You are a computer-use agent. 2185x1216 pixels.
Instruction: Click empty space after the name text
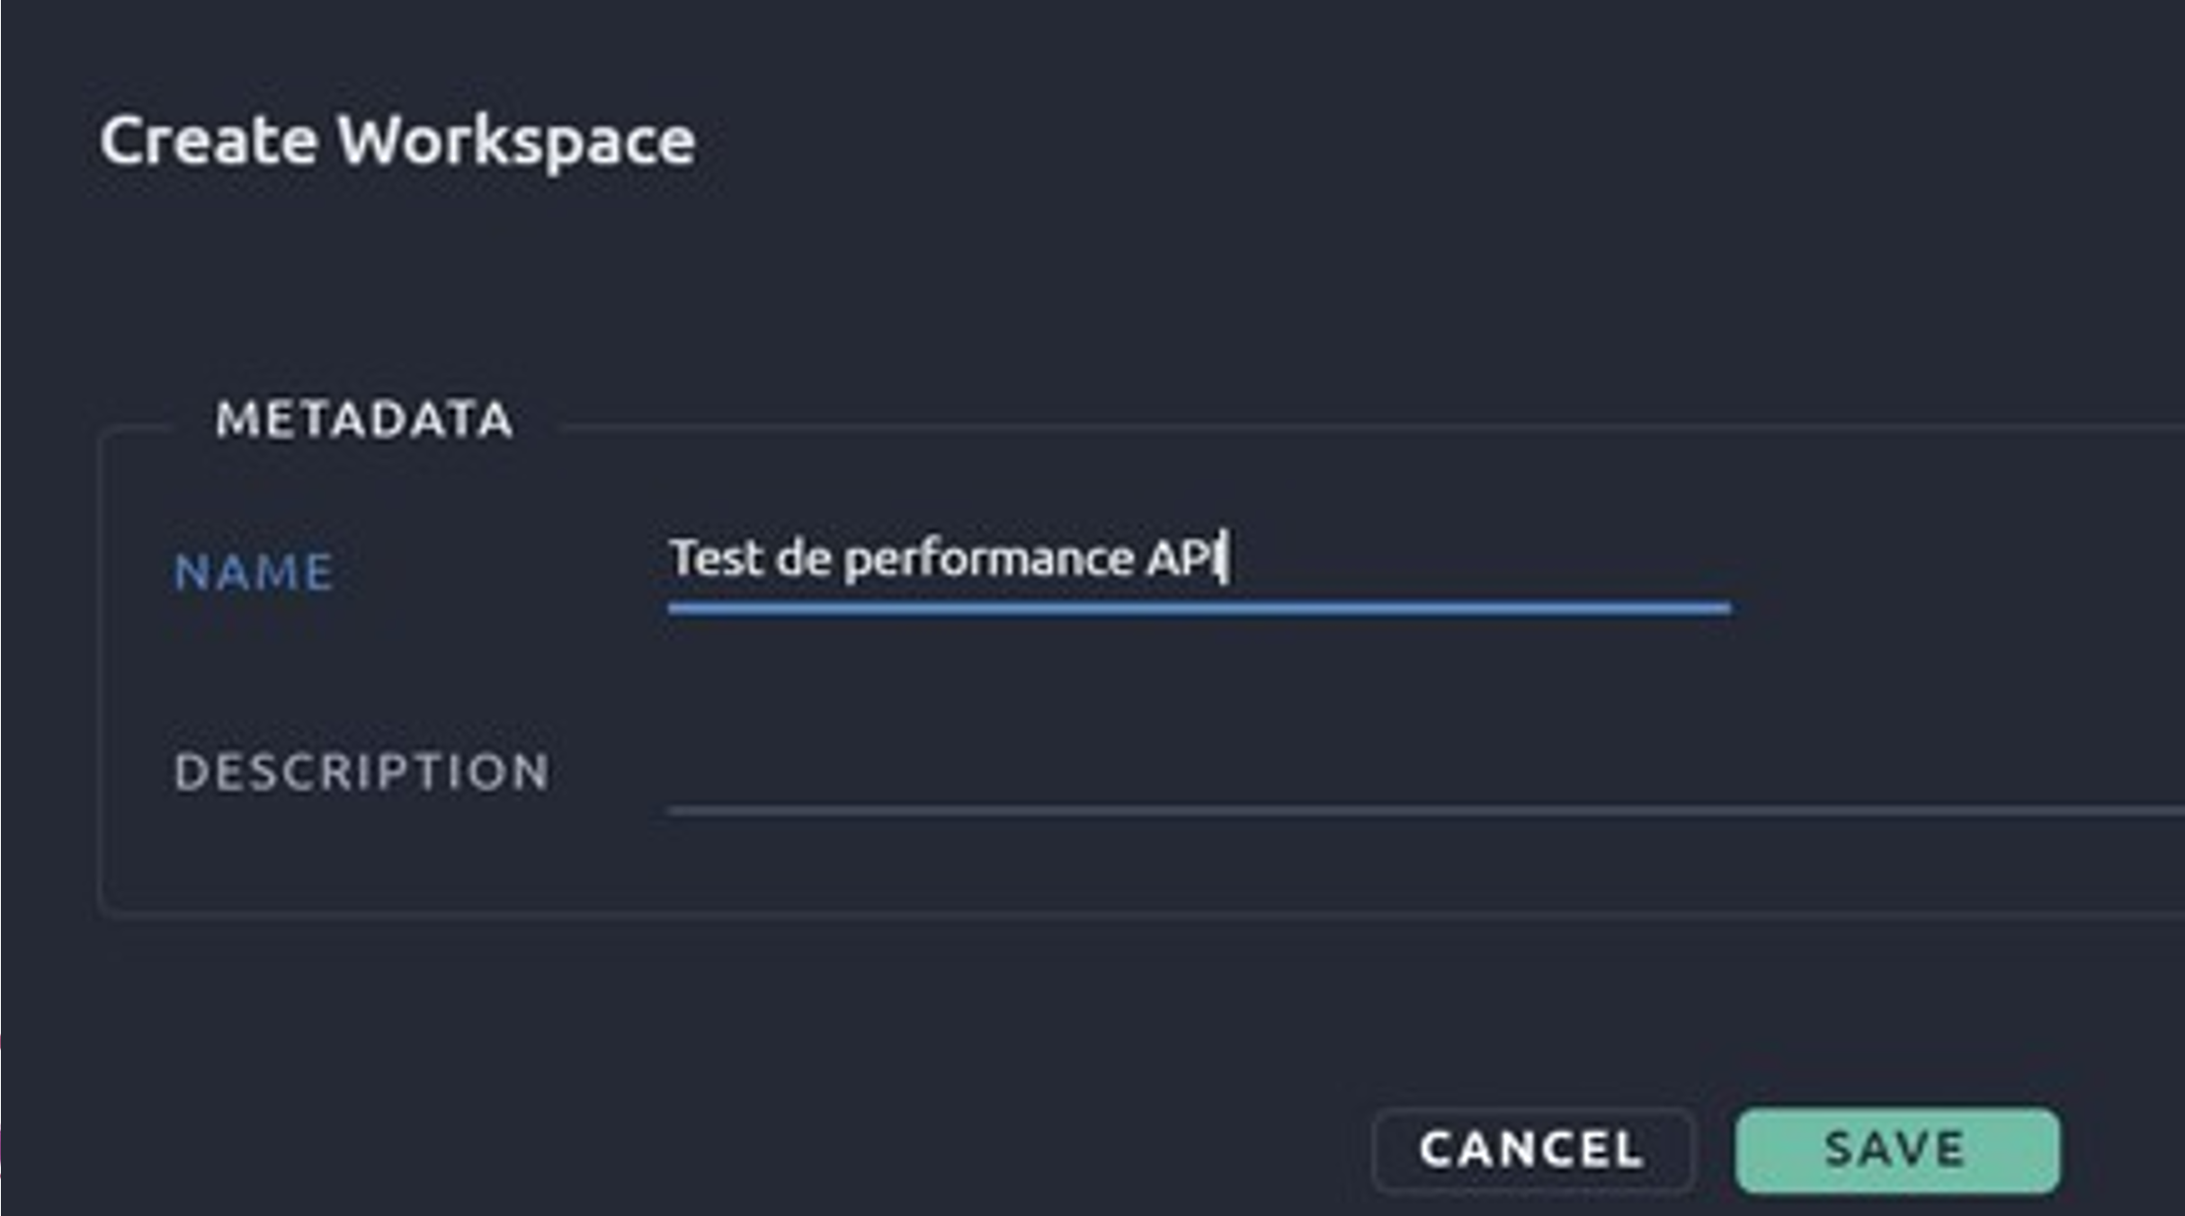tap(1484, 559)
